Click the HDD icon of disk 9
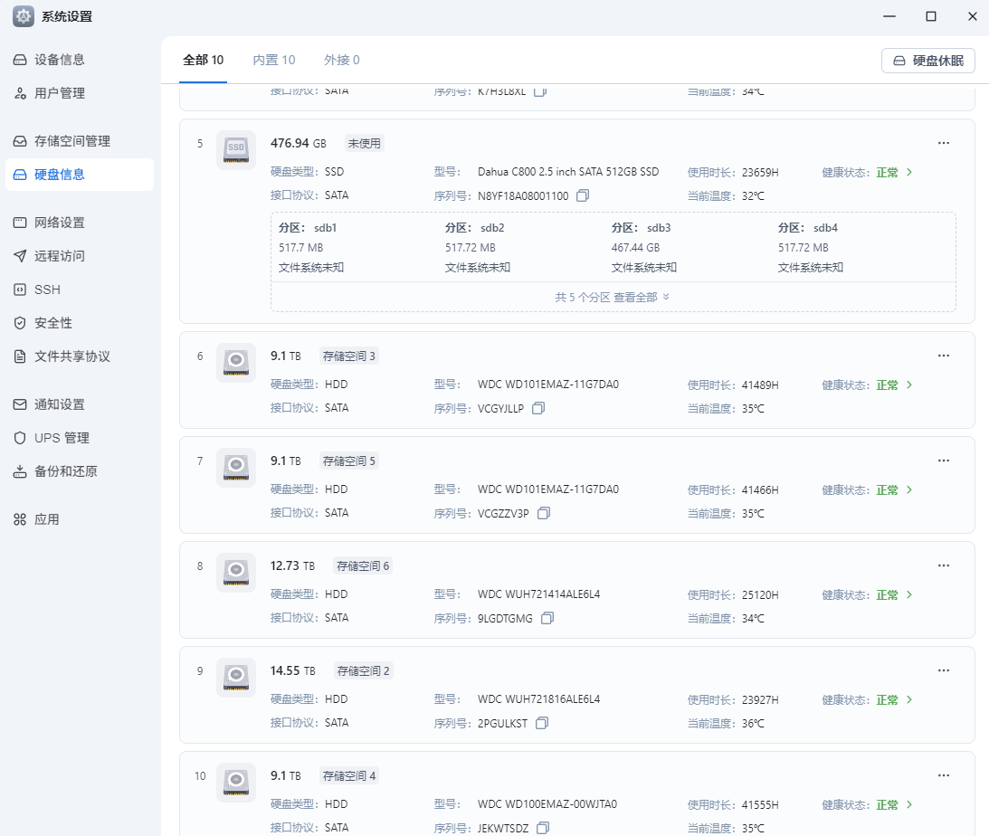This screenshot has height=836, width=989. (236, 678)
